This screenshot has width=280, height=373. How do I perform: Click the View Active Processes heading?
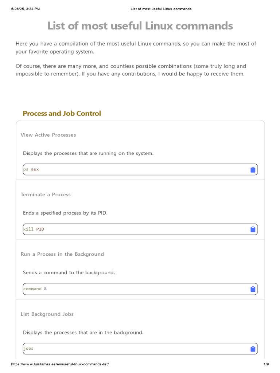coord(48,135)
